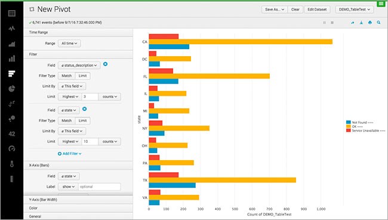The width and height of the screenshot is (388, 220).
Task: Select the Area Chart visualization icon
Action: coord(11,44)
